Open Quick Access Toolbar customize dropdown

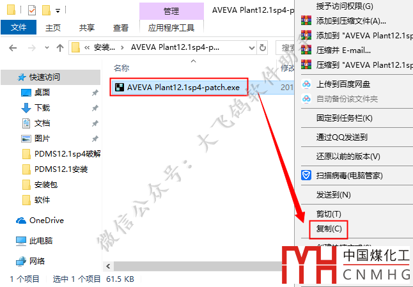[58, 11]
